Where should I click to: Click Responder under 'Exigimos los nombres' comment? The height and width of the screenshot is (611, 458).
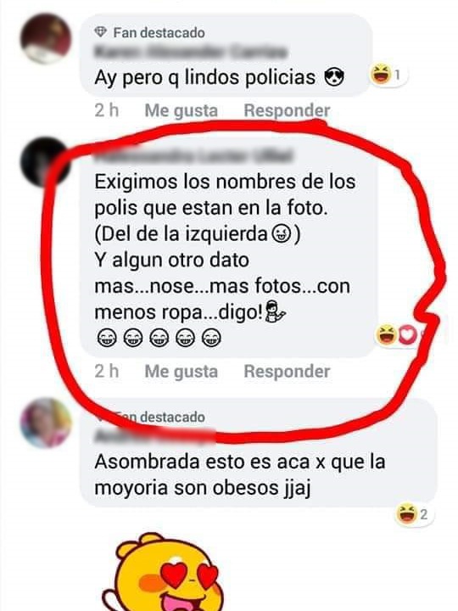pyautogui.click(x=287, y=372)
